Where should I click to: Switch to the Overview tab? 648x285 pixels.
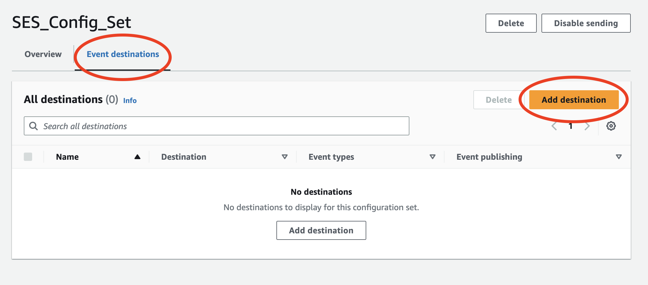coord(43,54)
